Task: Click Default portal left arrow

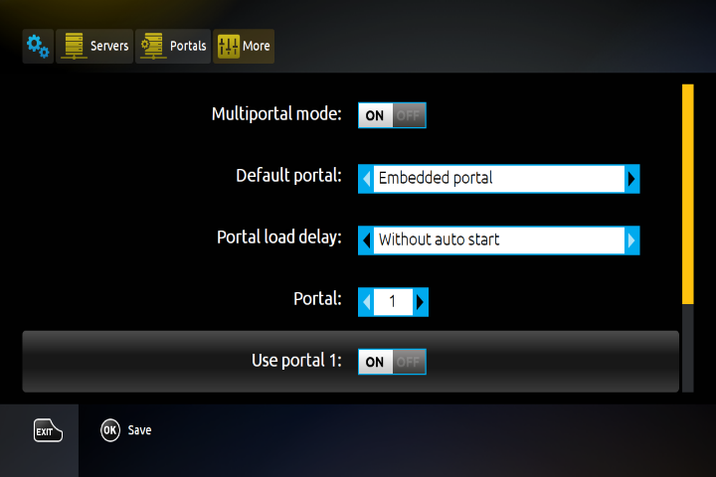Action: coord(365,179)
